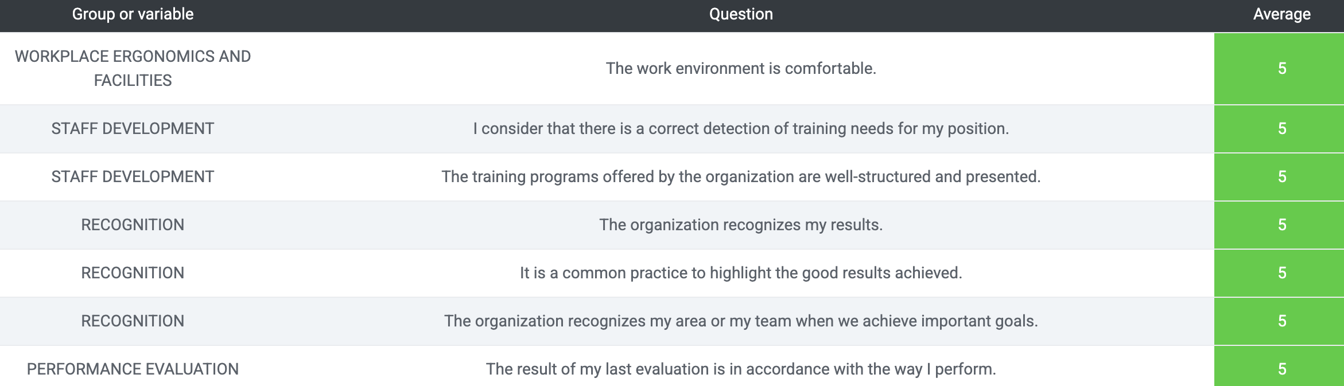Click the well-structured training programs question
This screenshot has width=1344, height=386.
click(x=741, y=176)
